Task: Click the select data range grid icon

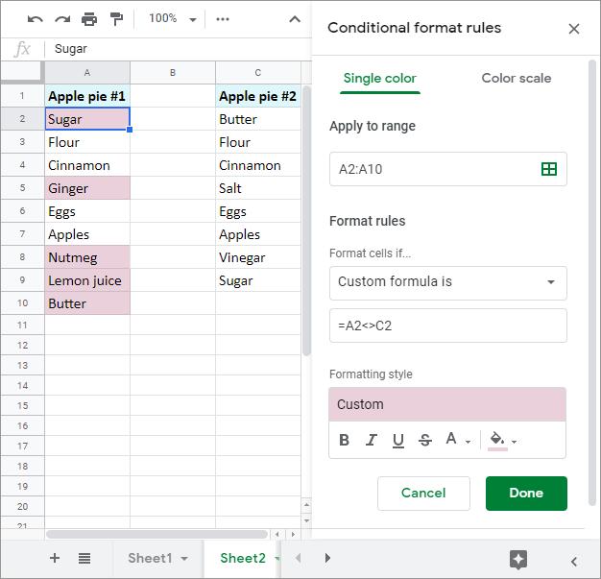Action: 549,169
